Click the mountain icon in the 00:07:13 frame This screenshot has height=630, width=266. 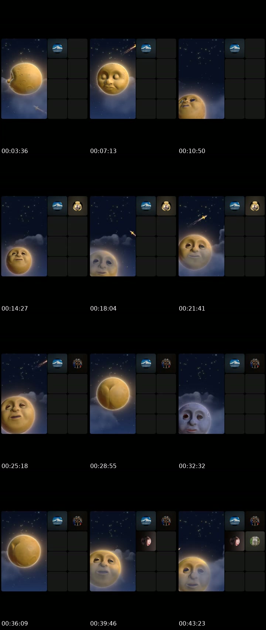click(146, 48)
